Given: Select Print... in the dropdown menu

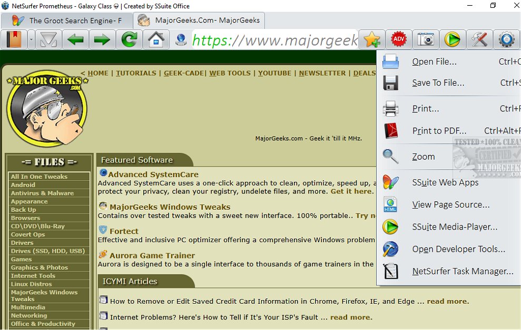Looking at the screenshot, I should coord(449,109).
